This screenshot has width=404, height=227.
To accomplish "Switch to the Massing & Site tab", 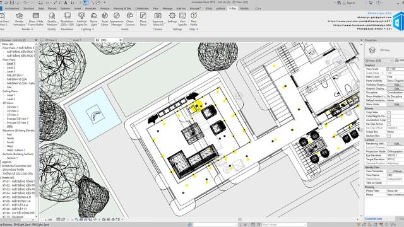I will (122, 8).
